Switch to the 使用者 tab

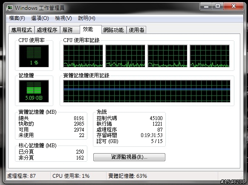tap(136, 30)
